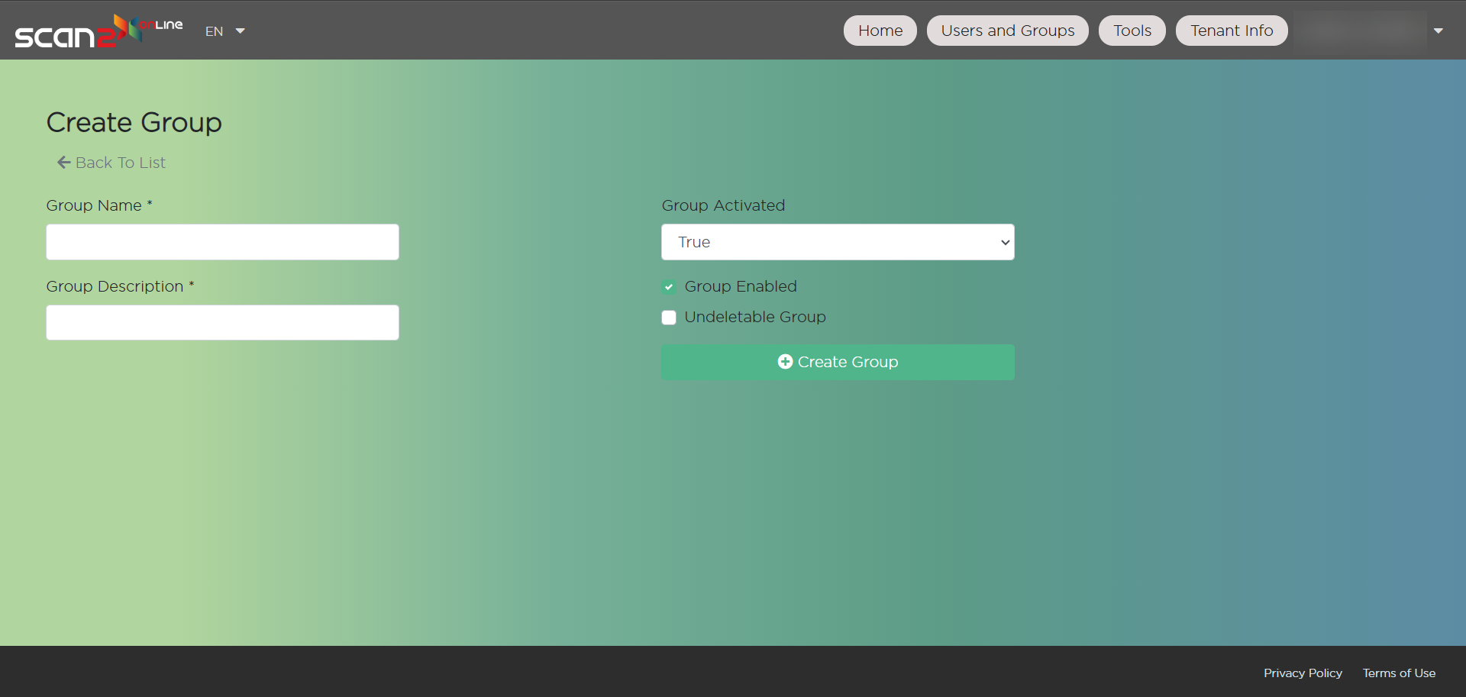The image size is (1466, 697).
Task: Open the Privacy Policy link
Action: [x=1302, y=673]
